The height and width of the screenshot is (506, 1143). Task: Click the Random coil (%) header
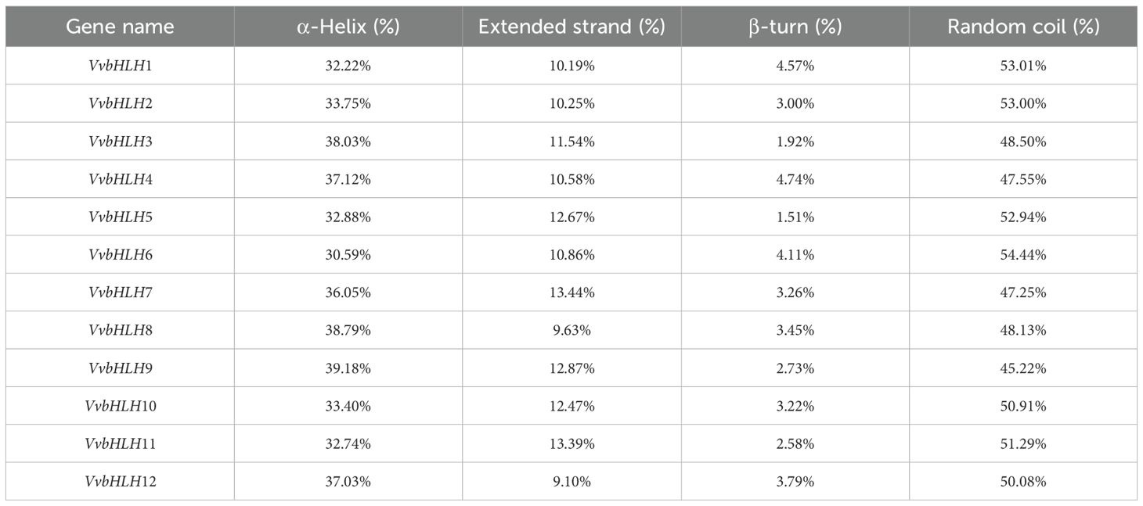(x=1023, y=27)
